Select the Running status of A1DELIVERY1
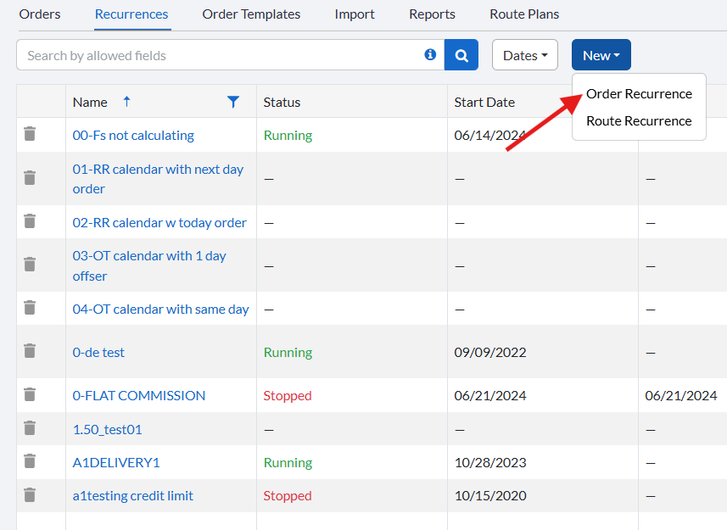 tap(288, 462)
